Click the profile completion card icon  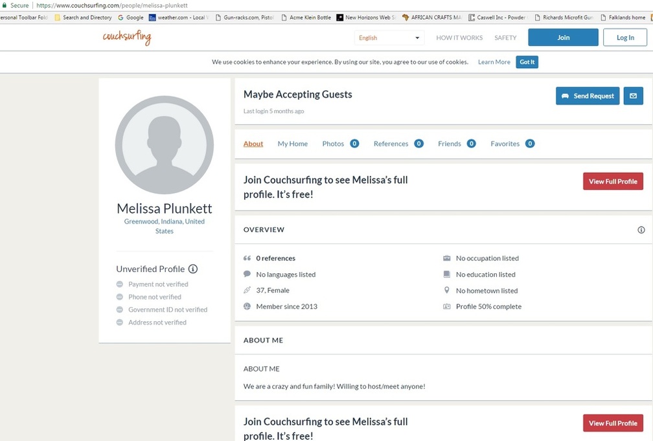click(447, 306)
